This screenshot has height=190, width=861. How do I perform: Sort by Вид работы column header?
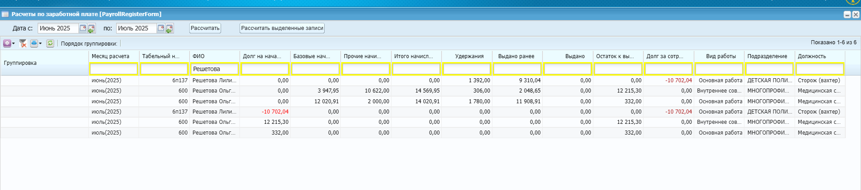(719, 56)
